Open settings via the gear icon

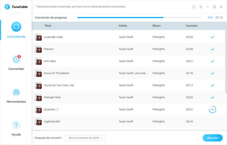click(x=194, y=7)
